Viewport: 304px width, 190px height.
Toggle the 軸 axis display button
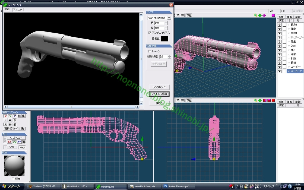pos(24,142)
